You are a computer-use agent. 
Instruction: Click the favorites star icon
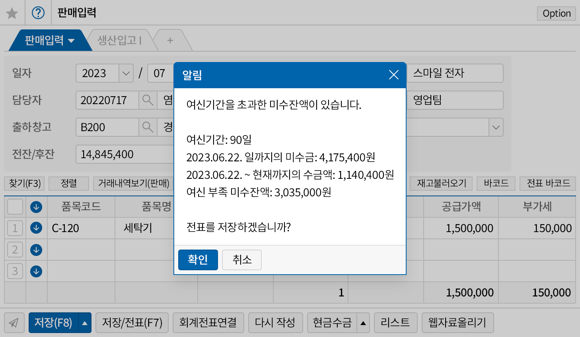point(12,13)
